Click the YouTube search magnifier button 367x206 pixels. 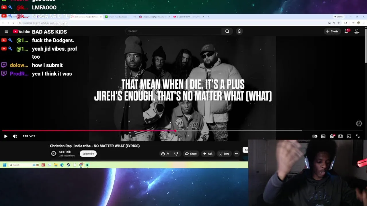click(227, 31)
